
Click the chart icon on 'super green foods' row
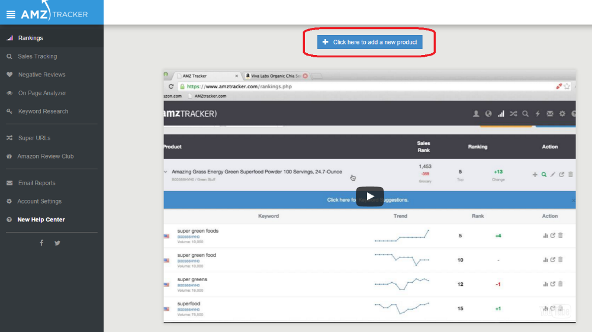[x=545, y=236]
